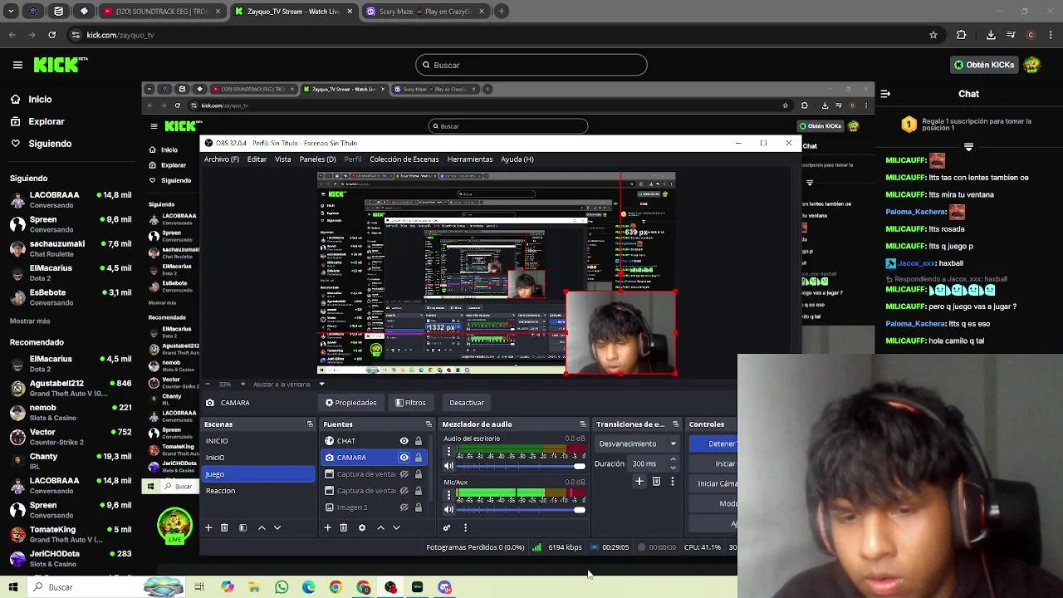The width and height of the screenshot is (1063, 598).
Task: Go to Explorar in Kick sidebar
Action: pos(47,121)
